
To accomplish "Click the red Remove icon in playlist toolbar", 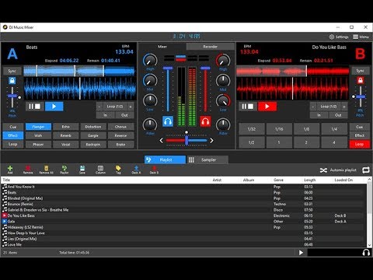I will click(x=28, y=170).
